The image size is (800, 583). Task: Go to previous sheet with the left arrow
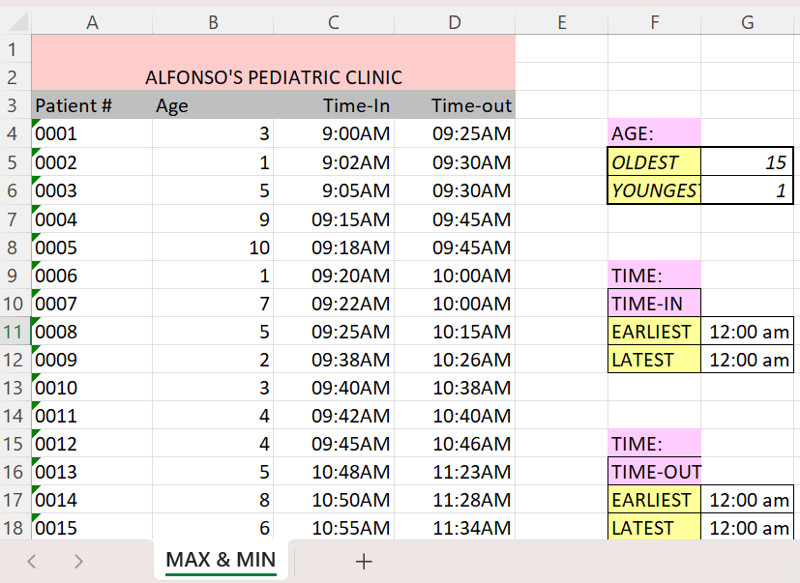click(x=32, y=561)
